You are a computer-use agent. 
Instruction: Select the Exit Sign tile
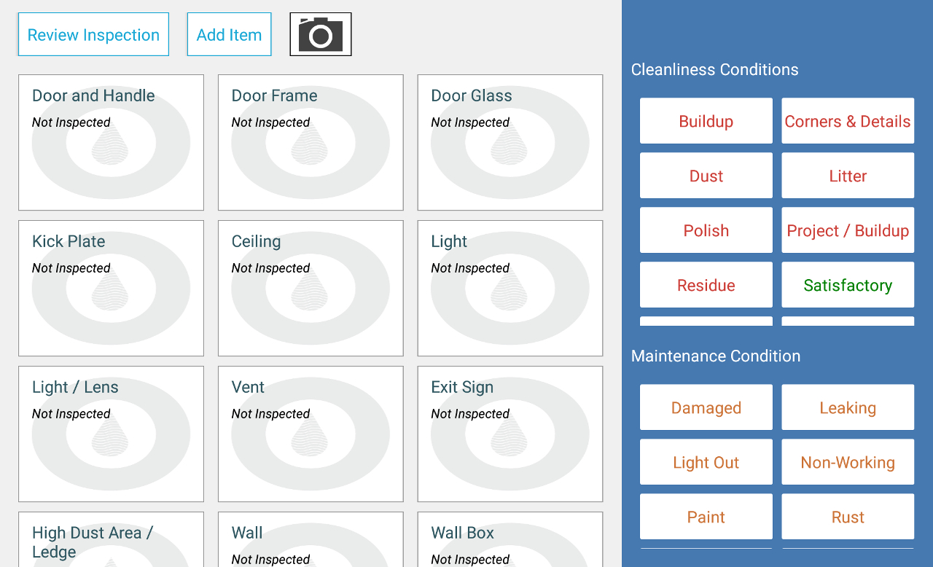pos(510,434)
